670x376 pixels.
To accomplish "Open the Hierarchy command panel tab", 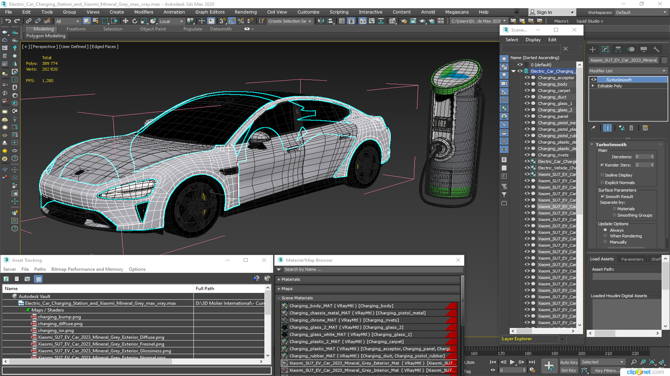I will coord(618,49).
